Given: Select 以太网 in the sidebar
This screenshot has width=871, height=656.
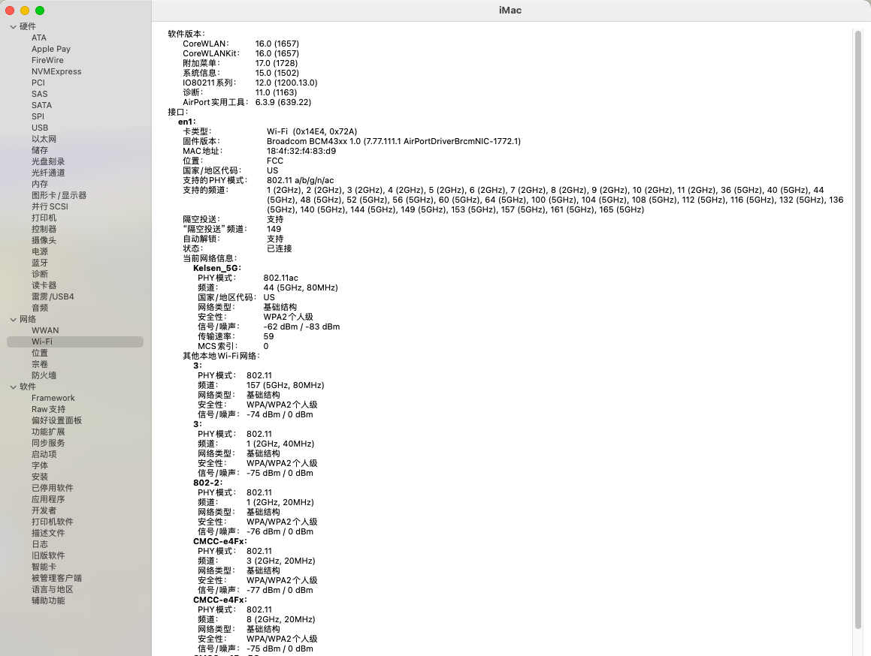Looking at the screenshot, I should (x=44, y=140).
